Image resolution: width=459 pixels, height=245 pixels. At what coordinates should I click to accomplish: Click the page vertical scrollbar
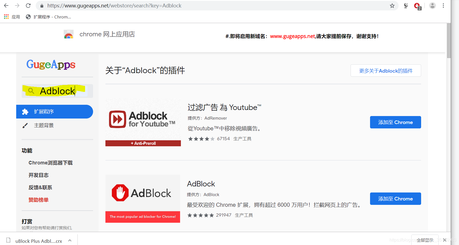coord(449,41)
